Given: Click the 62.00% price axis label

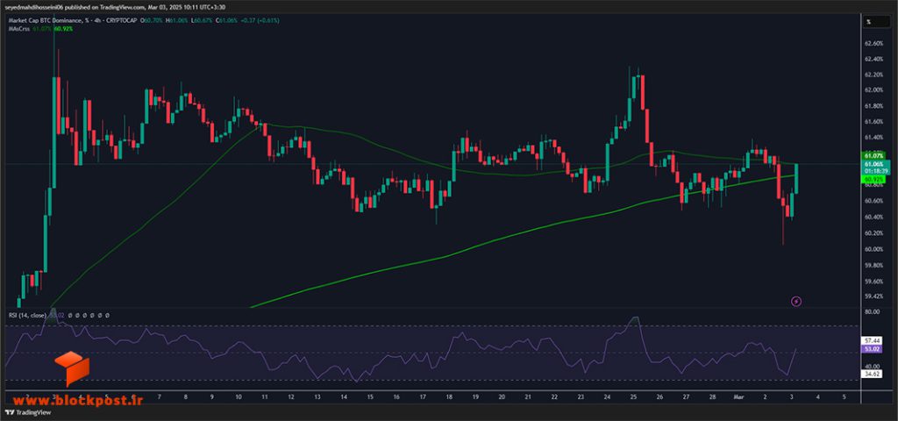Looking at the screenshot, I should (x=873, y=90).
